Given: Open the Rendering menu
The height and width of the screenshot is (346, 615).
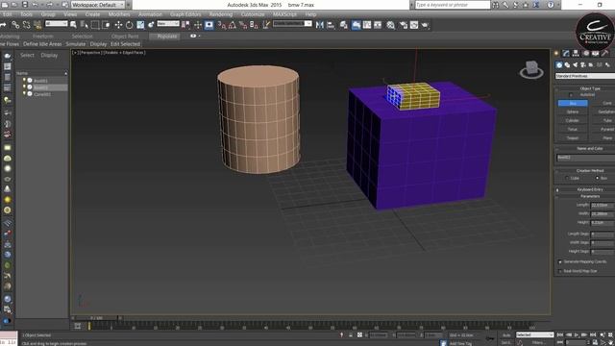Looking at the screenshot, I should [221, 14].
